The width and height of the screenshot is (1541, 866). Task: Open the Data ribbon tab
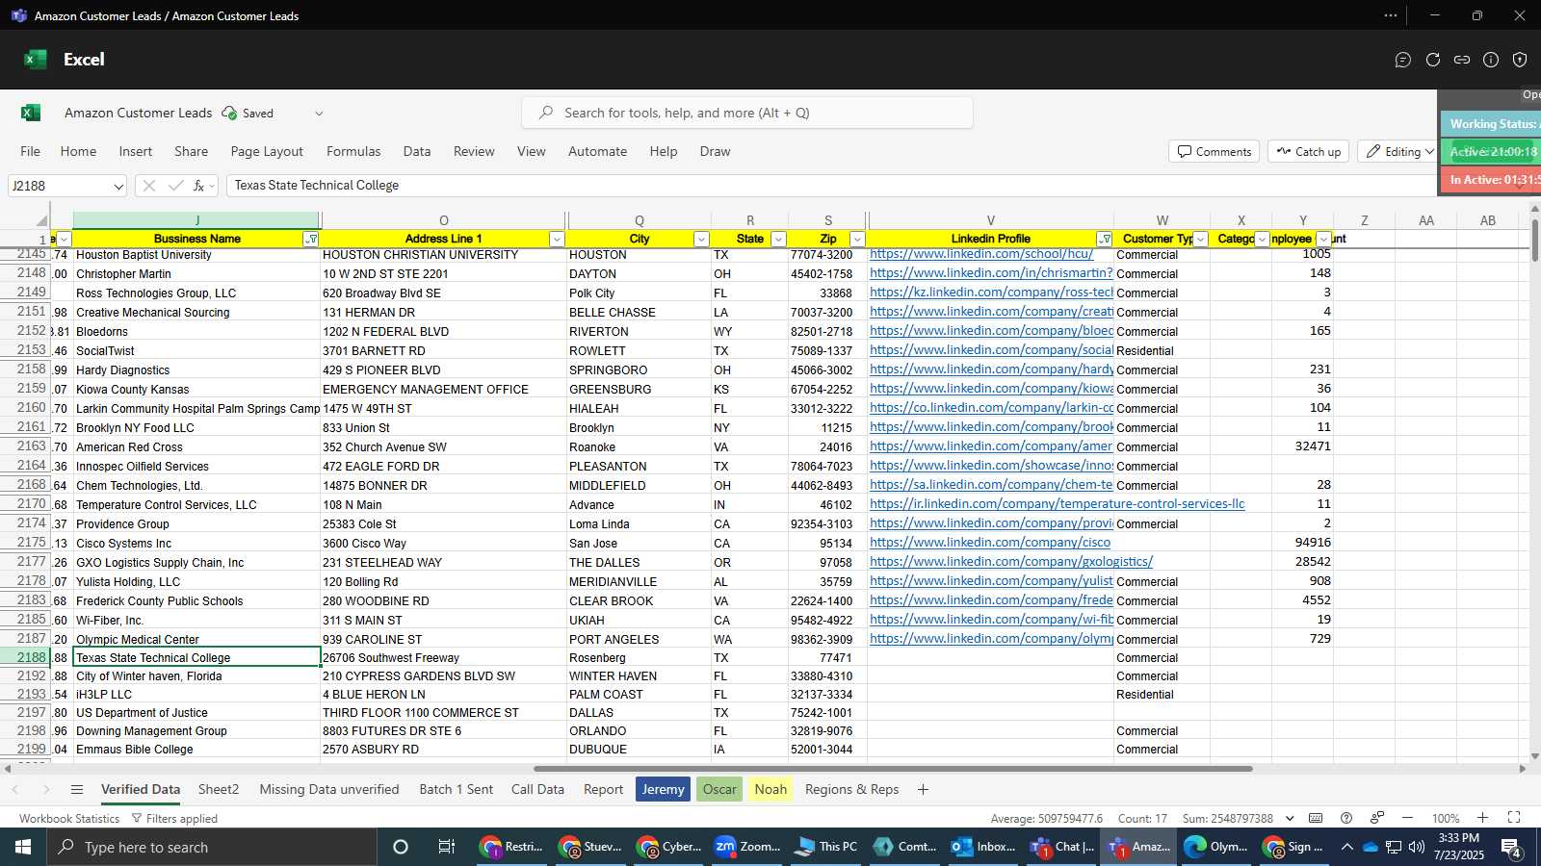click(417, 152)
